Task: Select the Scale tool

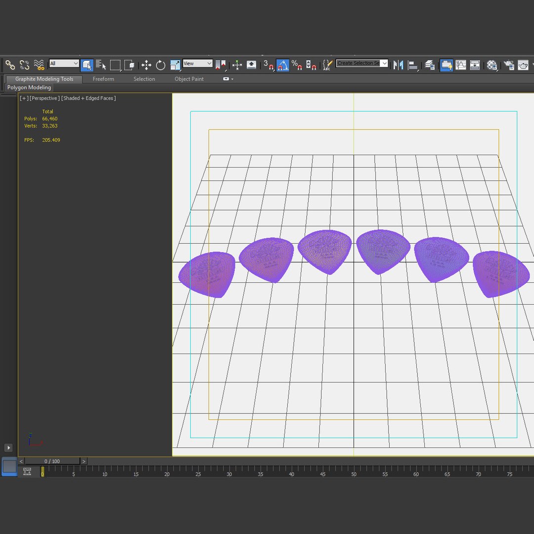Action: (175, 65)
